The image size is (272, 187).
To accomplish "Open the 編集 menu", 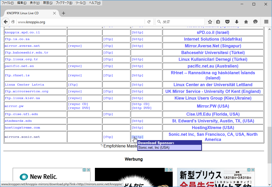I will pos(22,3).
